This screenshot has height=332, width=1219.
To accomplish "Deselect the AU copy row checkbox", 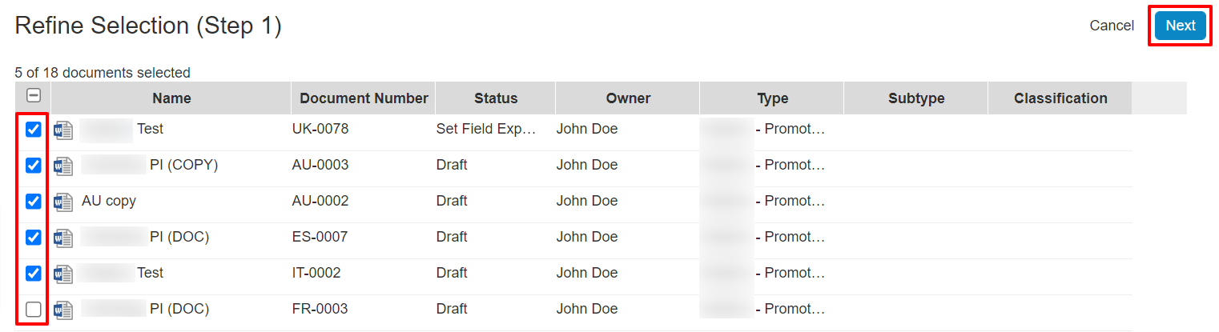I will click(x=34, y=201).
